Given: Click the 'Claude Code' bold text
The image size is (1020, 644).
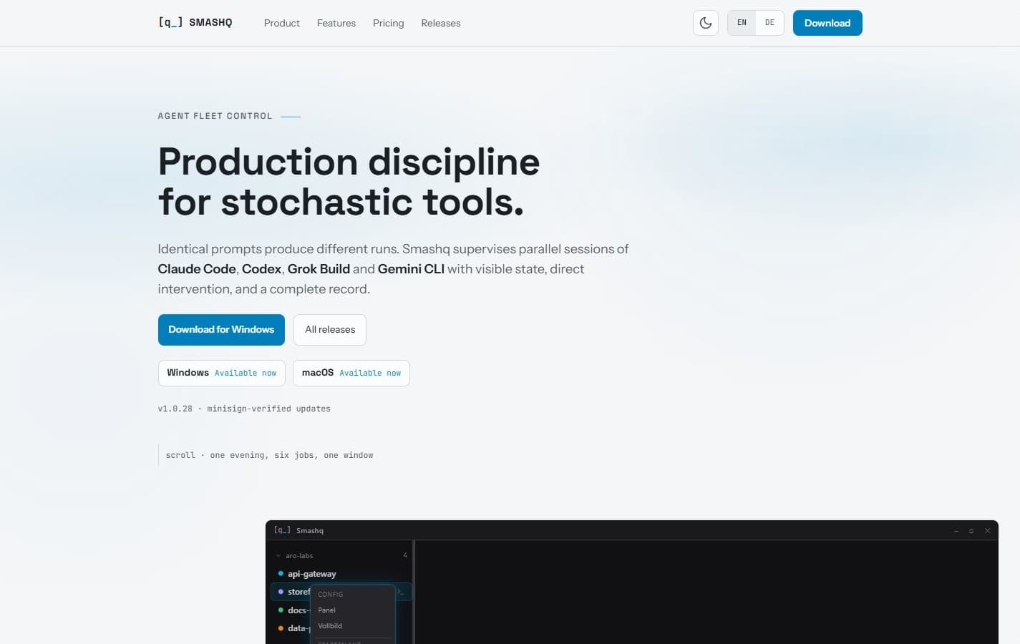Looking at the screenshot, I should (197, 269).
